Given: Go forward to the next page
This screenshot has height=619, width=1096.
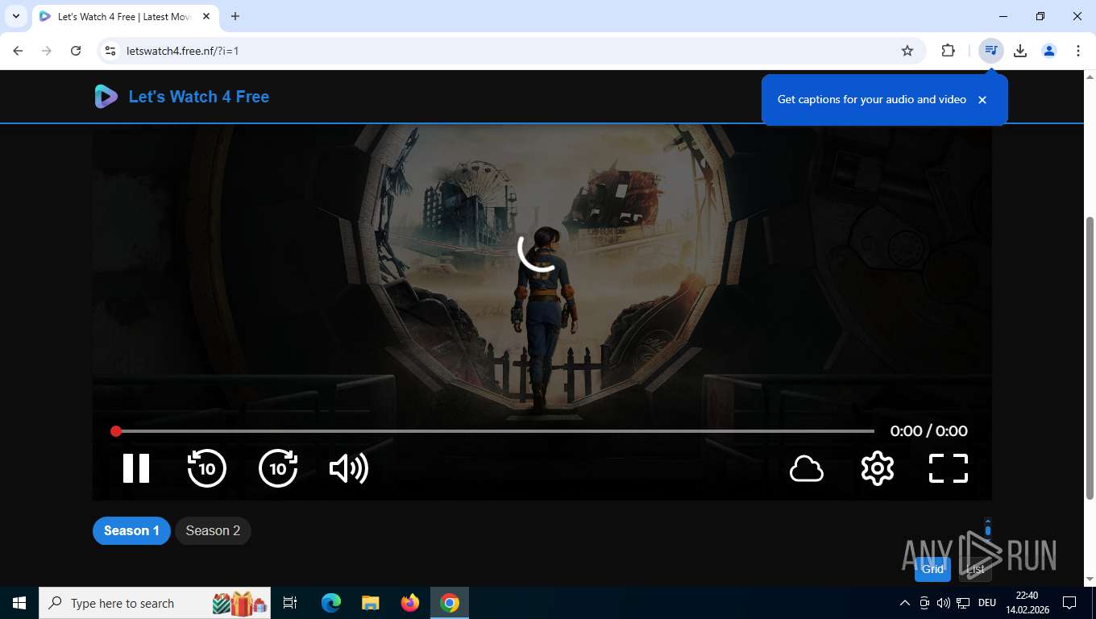Looking at the screenshot, I should click(x=47, y=51).
